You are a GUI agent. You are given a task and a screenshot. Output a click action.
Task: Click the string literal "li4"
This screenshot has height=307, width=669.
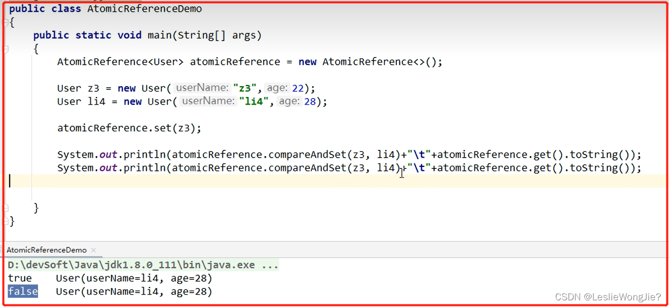(254, 102)
